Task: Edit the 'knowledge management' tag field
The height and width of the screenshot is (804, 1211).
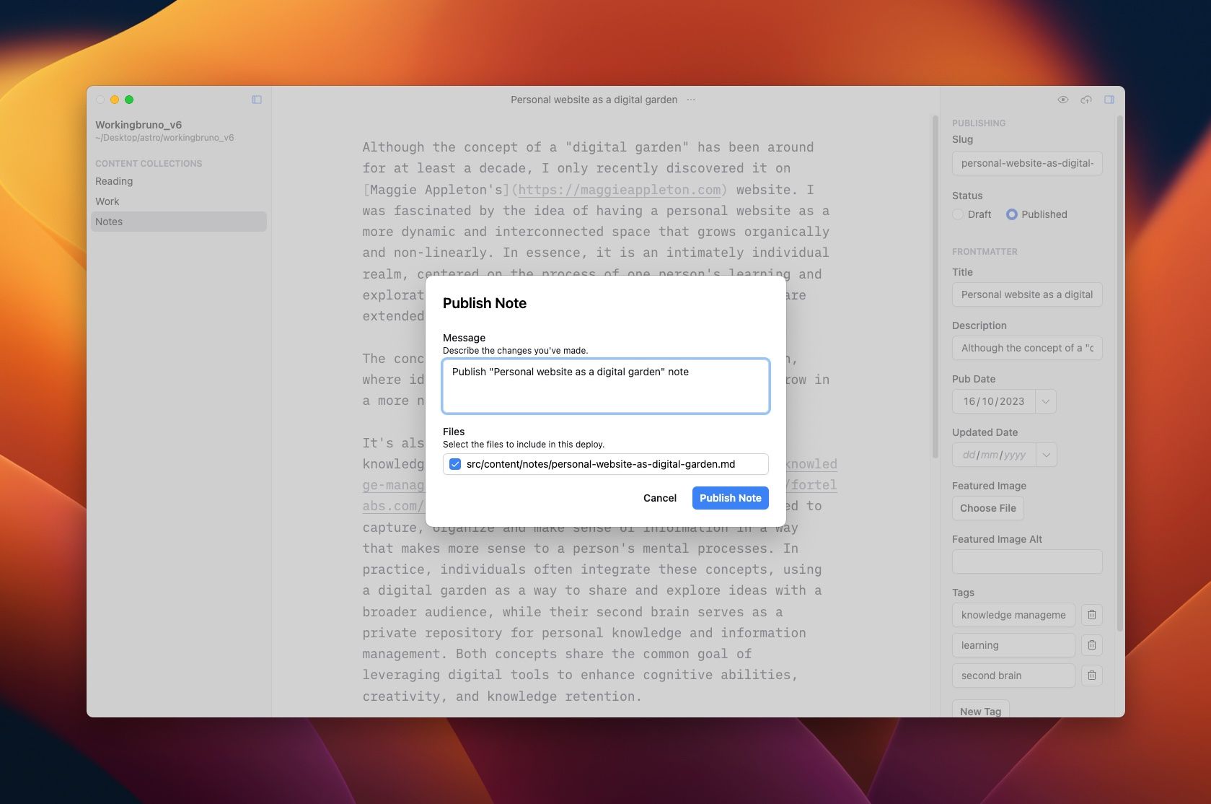Action: (1013, 615)
